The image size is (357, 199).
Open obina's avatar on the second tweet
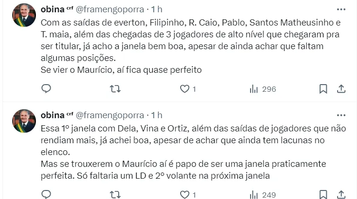(24, 121)
